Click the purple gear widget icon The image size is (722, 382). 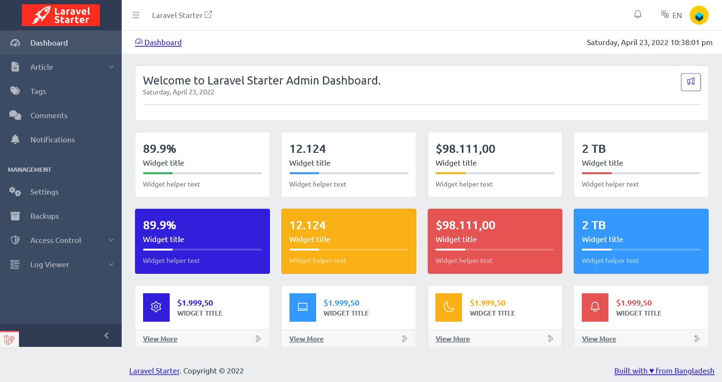pos(156,307)
